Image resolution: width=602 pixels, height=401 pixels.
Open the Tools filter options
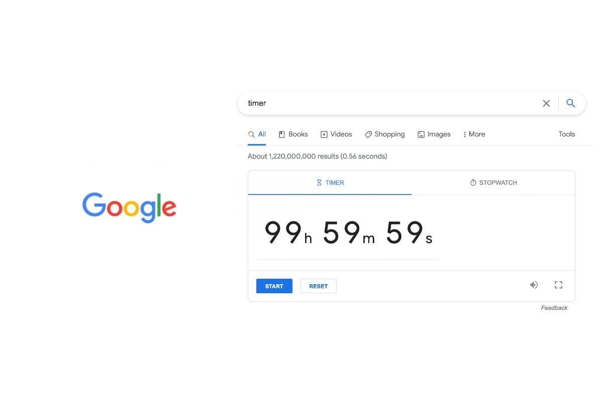click(x=566, y=134)
